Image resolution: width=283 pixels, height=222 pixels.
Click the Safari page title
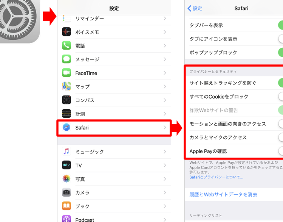(x=241, y=8)
